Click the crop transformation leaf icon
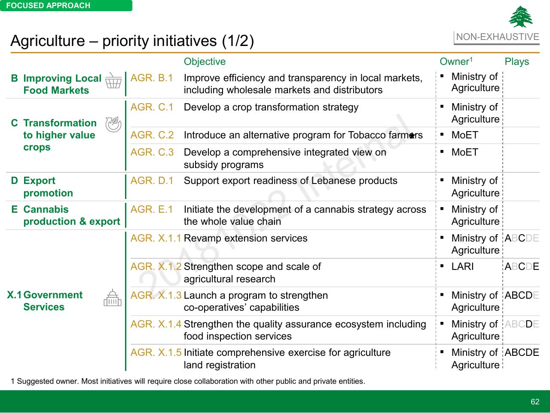Viewport: 550px width, 413px height. click(x=113, y=124)
